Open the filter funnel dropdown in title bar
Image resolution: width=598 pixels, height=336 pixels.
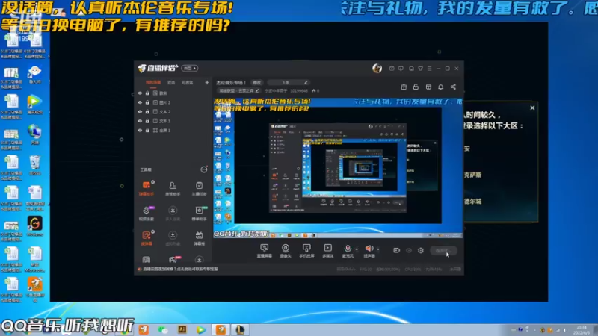click(420, 69)
